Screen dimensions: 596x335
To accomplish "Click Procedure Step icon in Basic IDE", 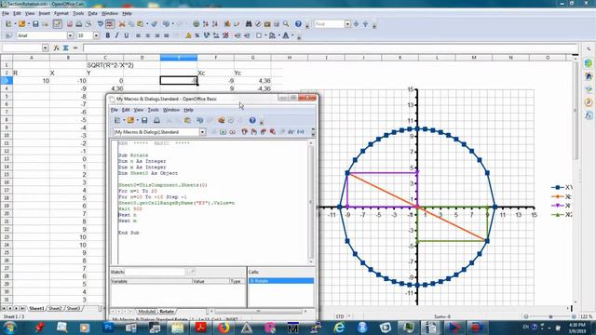I will pyautogui.click(x=244, y=132).
